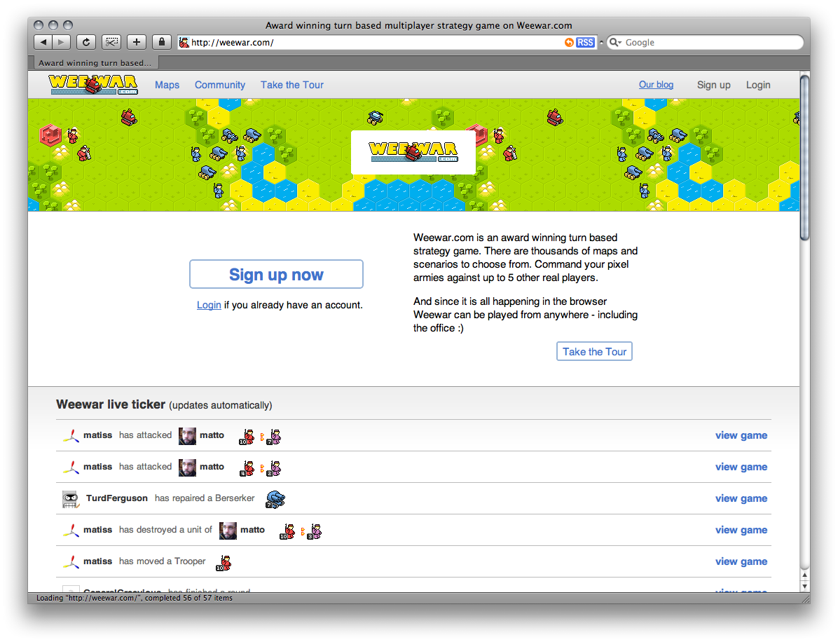Click the Weewar logo card on the banner
838x642 pixels.
pos(413,152)
